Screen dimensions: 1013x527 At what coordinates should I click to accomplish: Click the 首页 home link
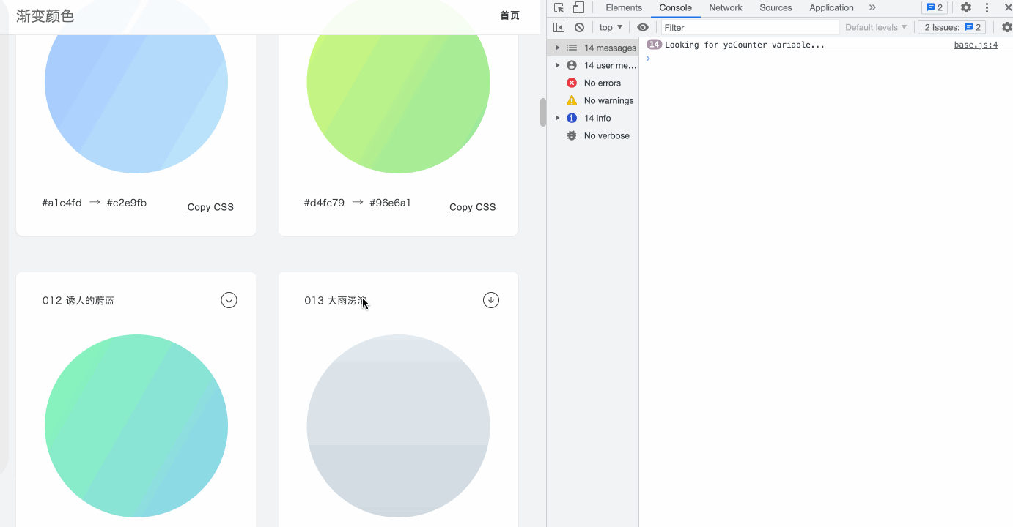509,15
